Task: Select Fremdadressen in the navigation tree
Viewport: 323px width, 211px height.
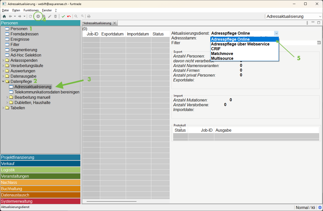Action: click(x=24, y=34)
